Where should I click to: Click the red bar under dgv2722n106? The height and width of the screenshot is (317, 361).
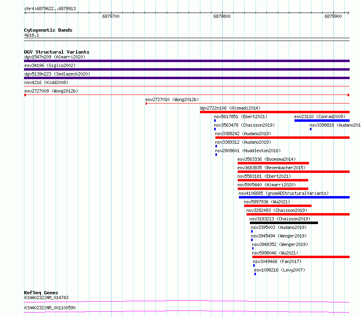tap(275, 112)
